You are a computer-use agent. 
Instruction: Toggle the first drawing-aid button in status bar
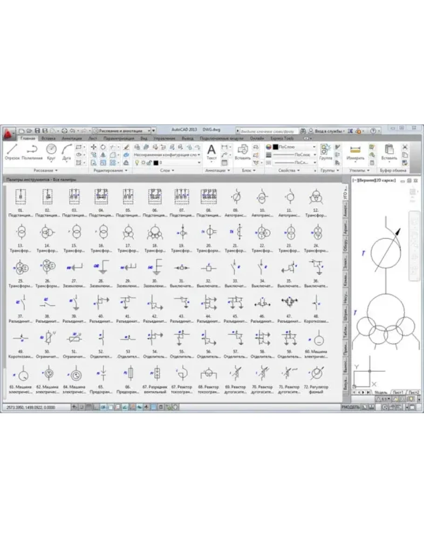tap(74, 408)
